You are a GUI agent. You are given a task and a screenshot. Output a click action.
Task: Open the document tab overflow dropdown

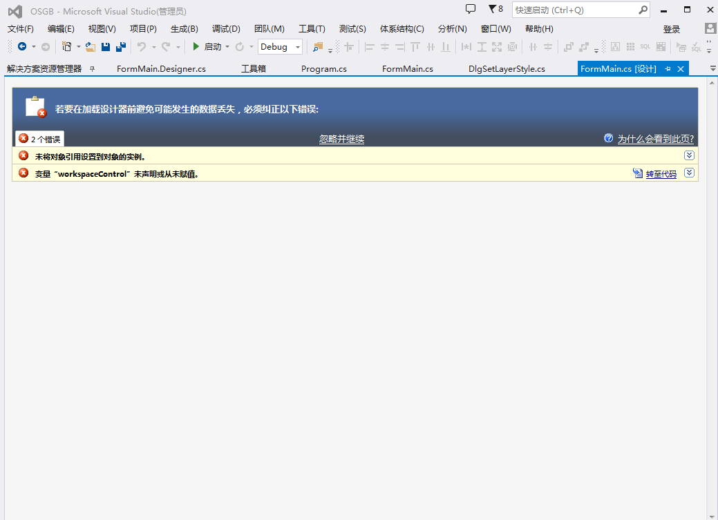pyautogui.click(x=712, y=68)
